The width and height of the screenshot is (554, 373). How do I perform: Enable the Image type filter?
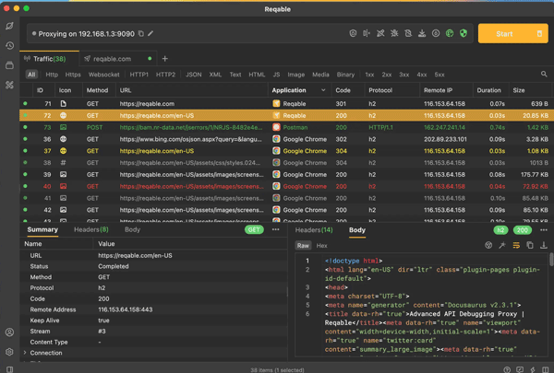(x=295, y=75)
